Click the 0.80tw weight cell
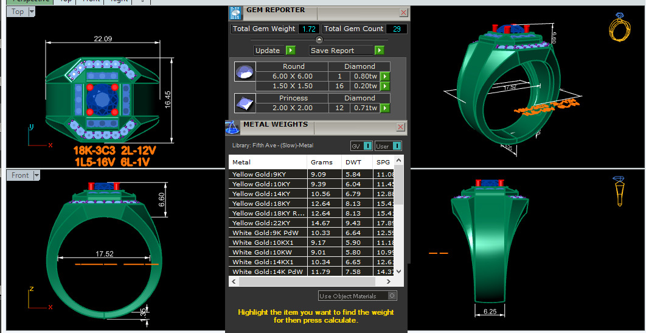646x333 pixels. coord(364,76)
